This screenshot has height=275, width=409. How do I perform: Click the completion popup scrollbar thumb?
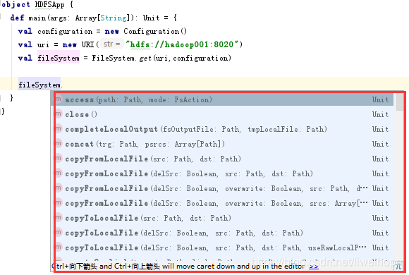click(400, 102)
